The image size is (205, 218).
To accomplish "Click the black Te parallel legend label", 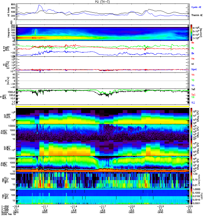I will point(193,89).
